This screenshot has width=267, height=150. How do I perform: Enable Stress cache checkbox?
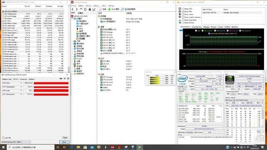(x=183, y=15)
